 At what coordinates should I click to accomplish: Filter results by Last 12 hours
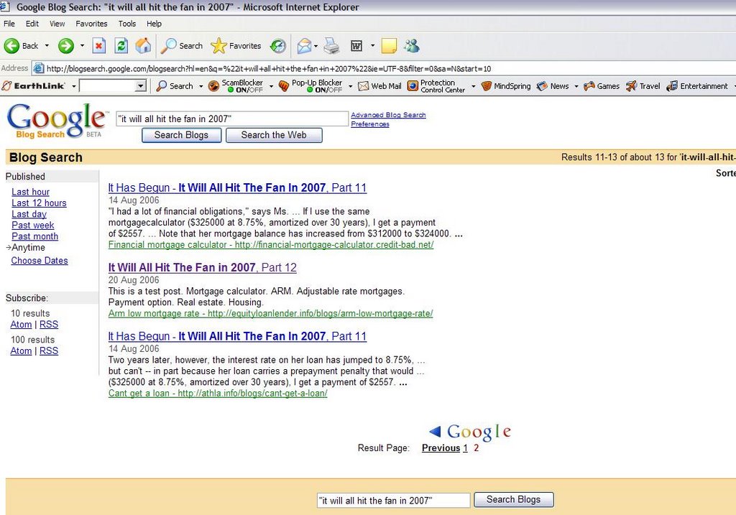(x=39, y=203)
